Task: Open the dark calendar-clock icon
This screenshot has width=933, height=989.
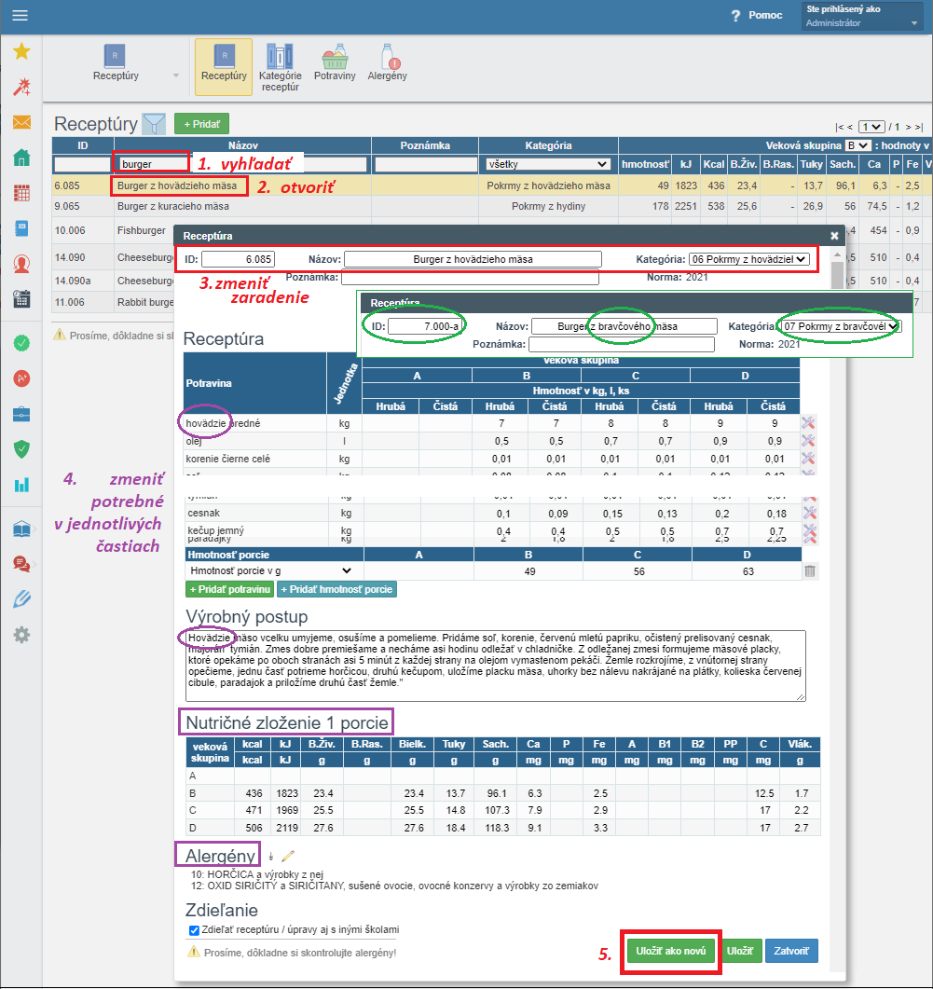Action: tap(21, 299)
